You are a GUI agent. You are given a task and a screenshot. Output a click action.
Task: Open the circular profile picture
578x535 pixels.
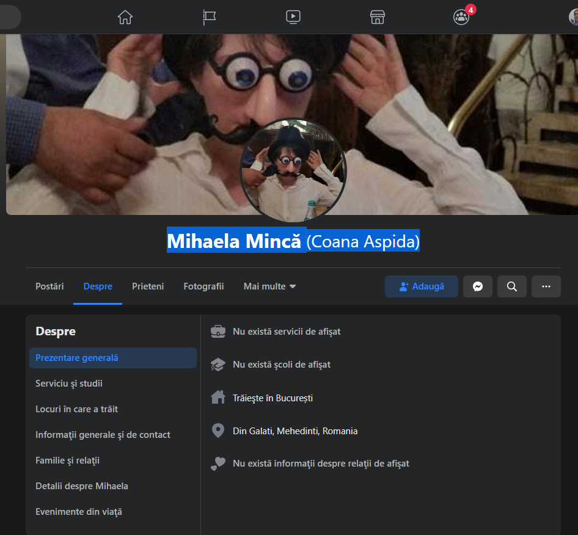[293, 170]
